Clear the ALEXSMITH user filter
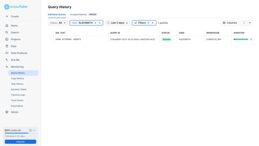Screen dimensions: 259x146 coord(100,23)
